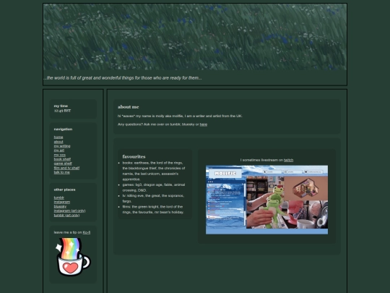The width and height of the screenshot is (390, 293).
Task: Visit the bluesky profile link
Action: click(x=60, y=206)
